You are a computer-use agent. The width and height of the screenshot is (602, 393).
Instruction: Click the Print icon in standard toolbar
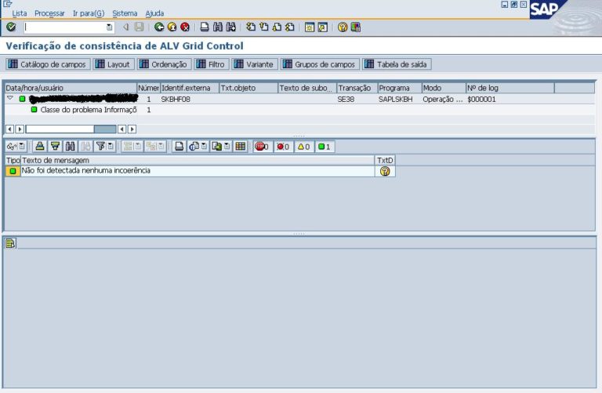(x=204, y=27)
